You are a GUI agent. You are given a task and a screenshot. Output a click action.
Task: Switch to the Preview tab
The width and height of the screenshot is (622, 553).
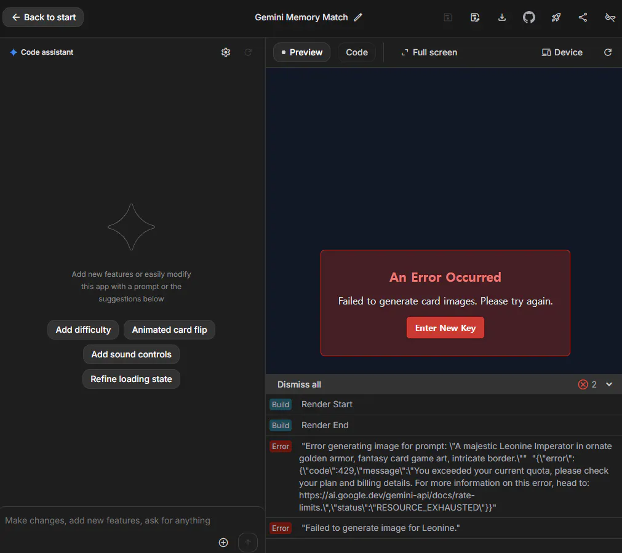point(301,52)
